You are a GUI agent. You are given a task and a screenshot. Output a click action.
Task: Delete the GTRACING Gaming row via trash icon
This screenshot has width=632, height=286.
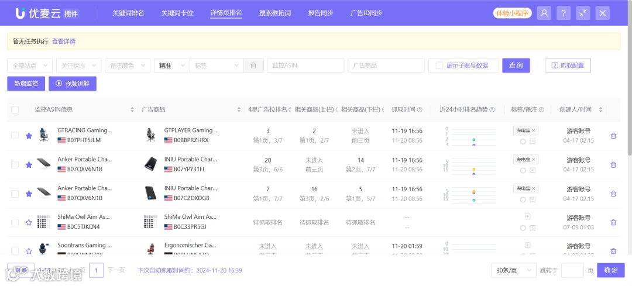point(613,136)
